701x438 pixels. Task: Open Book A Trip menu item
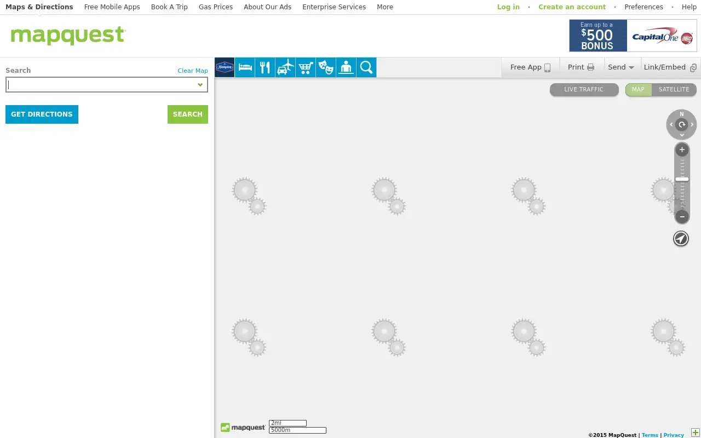coord(169,7)
